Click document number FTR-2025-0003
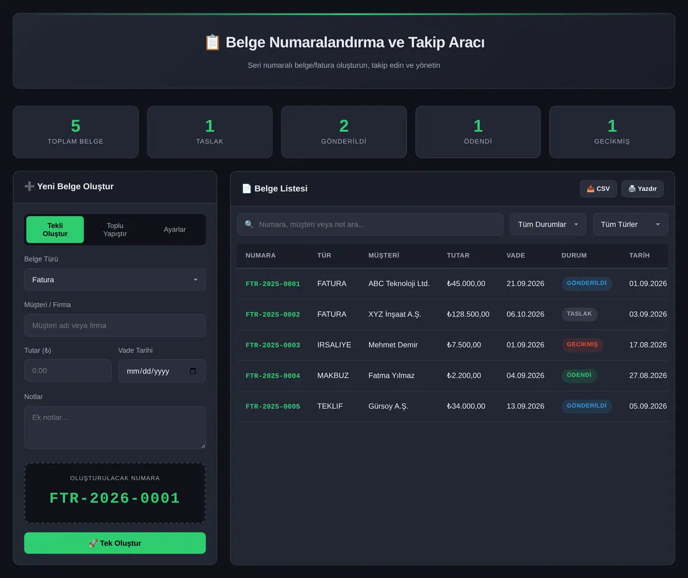Image resolution: width=688 pixels, height=578 pixels. (273, 345)
